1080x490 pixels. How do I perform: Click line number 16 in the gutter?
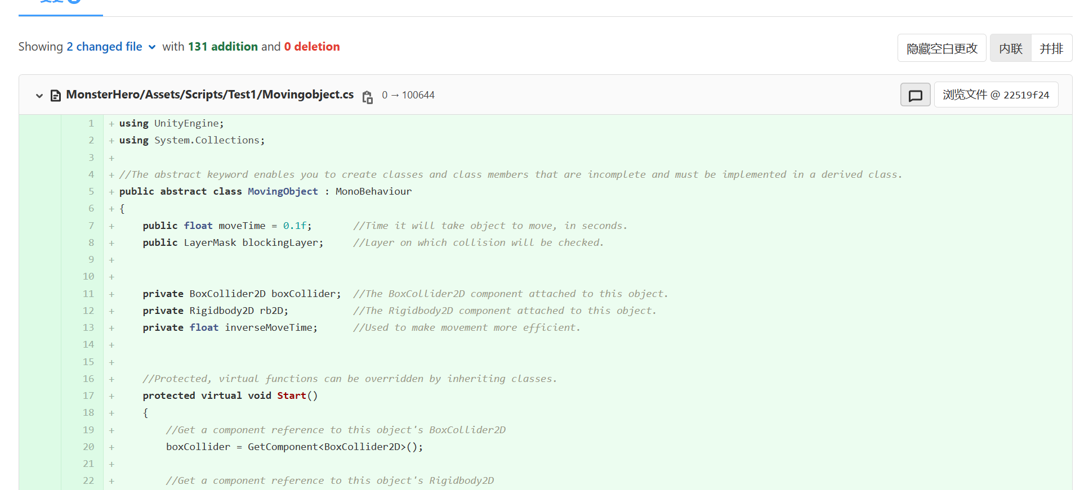coord(88,379)
